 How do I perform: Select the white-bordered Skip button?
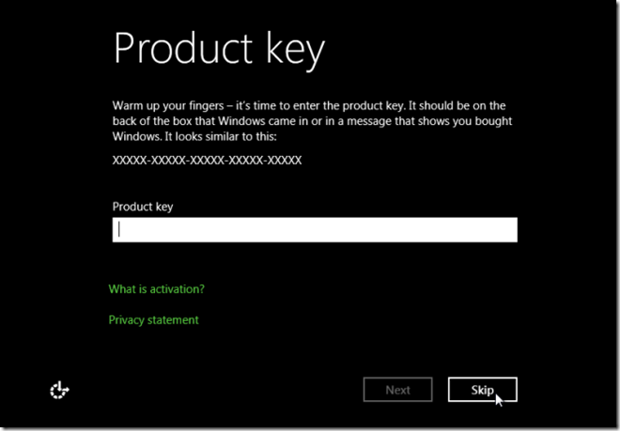coord(483,390)
